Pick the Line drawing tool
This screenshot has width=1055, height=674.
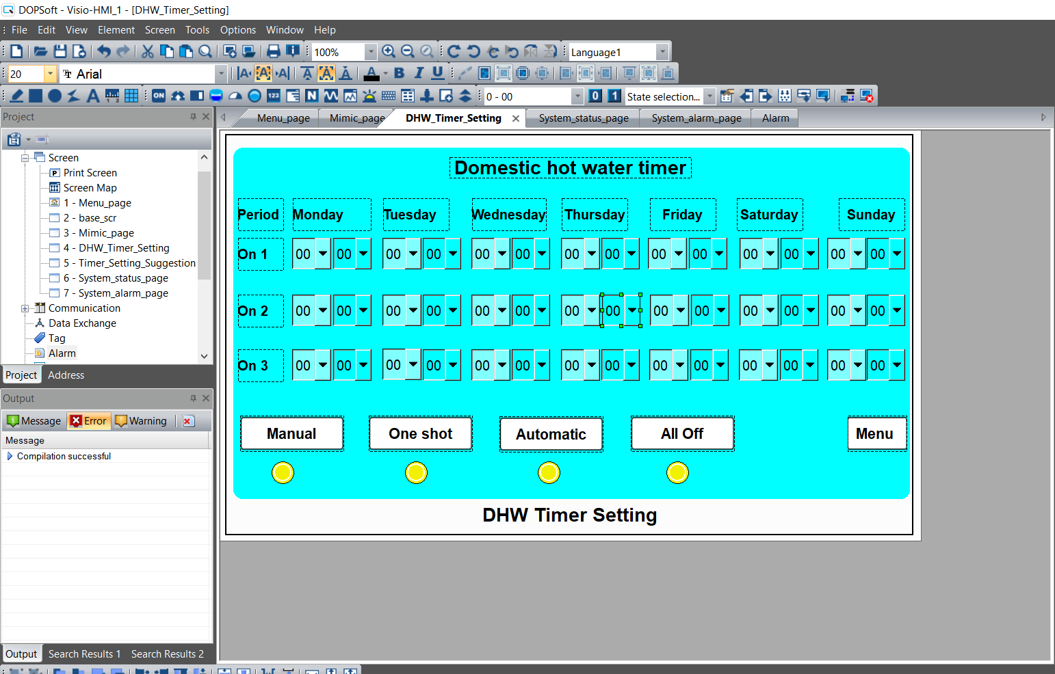[15, 96]
